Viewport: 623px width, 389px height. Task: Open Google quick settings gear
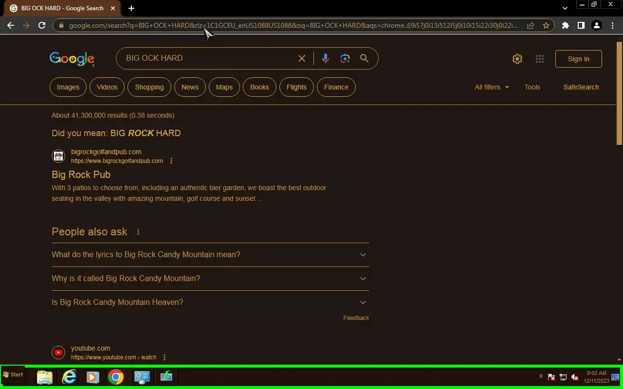click(x=517, y=59)
